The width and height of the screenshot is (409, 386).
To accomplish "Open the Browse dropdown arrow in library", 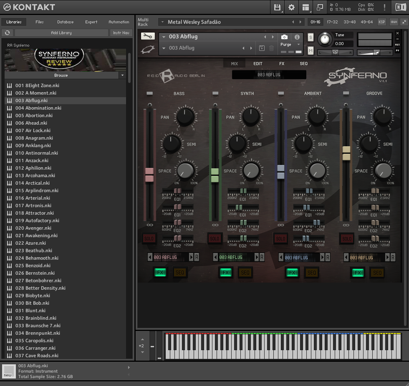I will [122, 75].
